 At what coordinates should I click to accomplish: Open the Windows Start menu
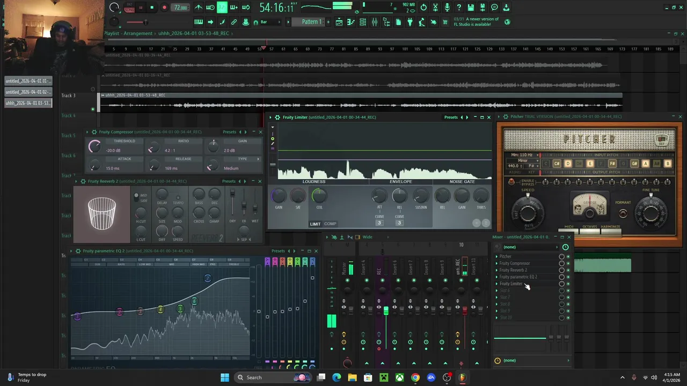(x=225, y=377)
